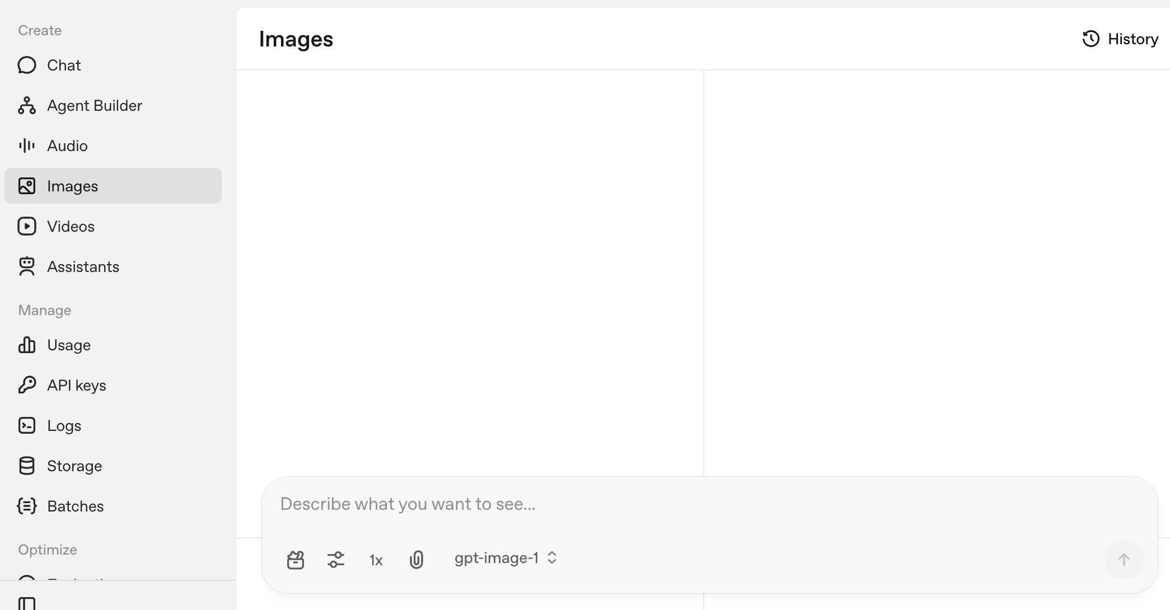This screenshot has height=610, width=1170.
Task: Switch to the Images tab
Action: (x=72, y=186)
